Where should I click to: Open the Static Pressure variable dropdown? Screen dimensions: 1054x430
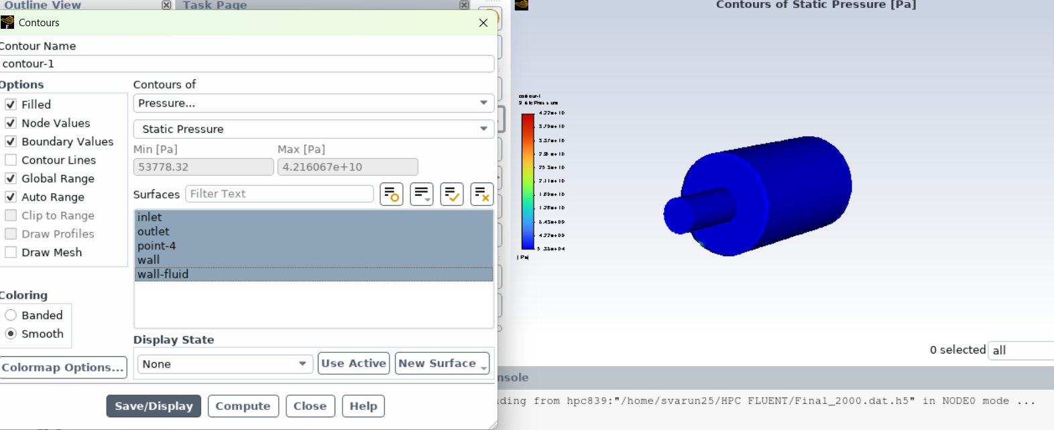[x=314, y=129]
